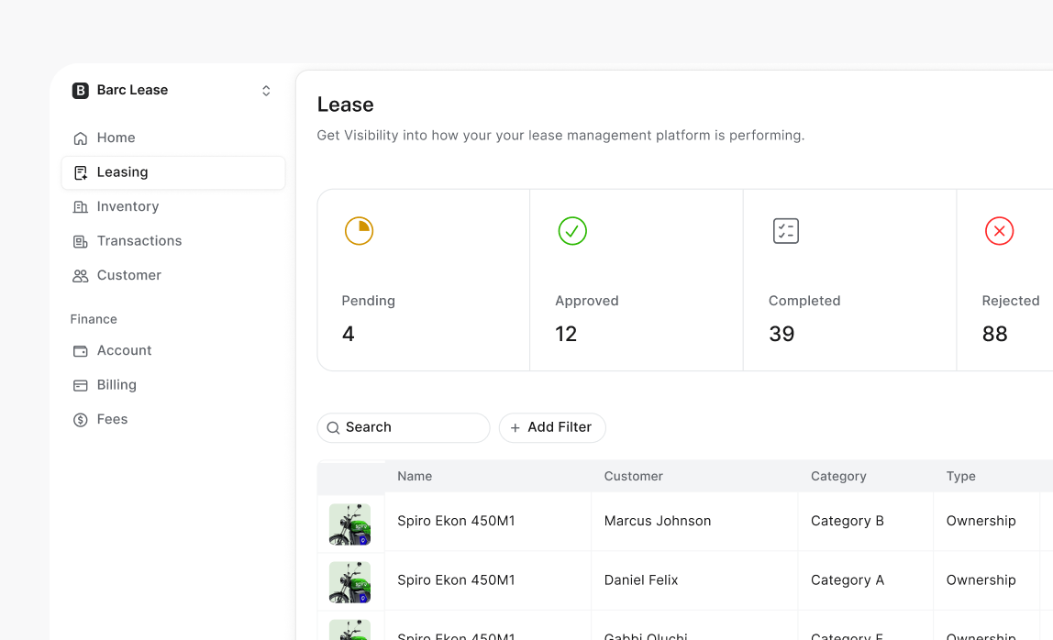Select the Approved count 12
The width and height of the screenshot is (1053, 640).
(x=566, y=334)
